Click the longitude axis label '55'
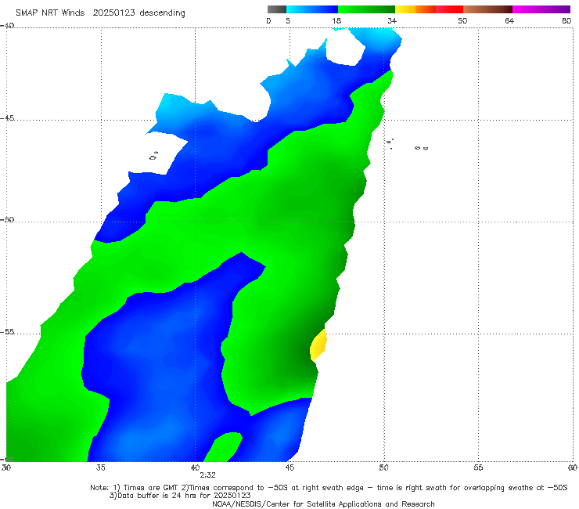Image resolution: width=579 pixels, height=509 pixels. coord(478,467)
